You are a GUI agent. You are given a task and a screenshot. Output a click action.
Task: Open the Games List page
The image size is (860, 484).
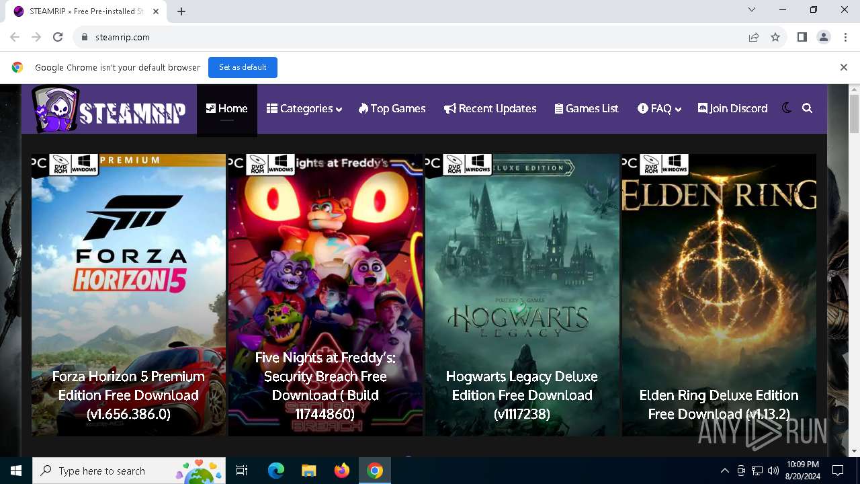(586, 108)
